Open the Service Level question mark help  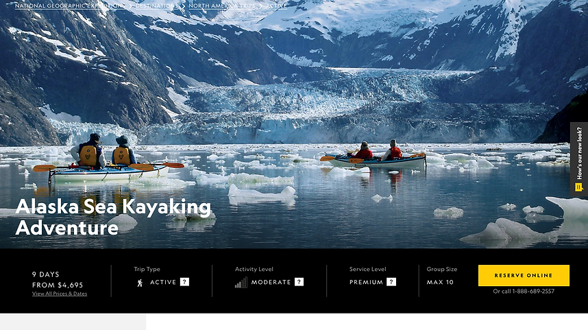click(x=391, y=282)
